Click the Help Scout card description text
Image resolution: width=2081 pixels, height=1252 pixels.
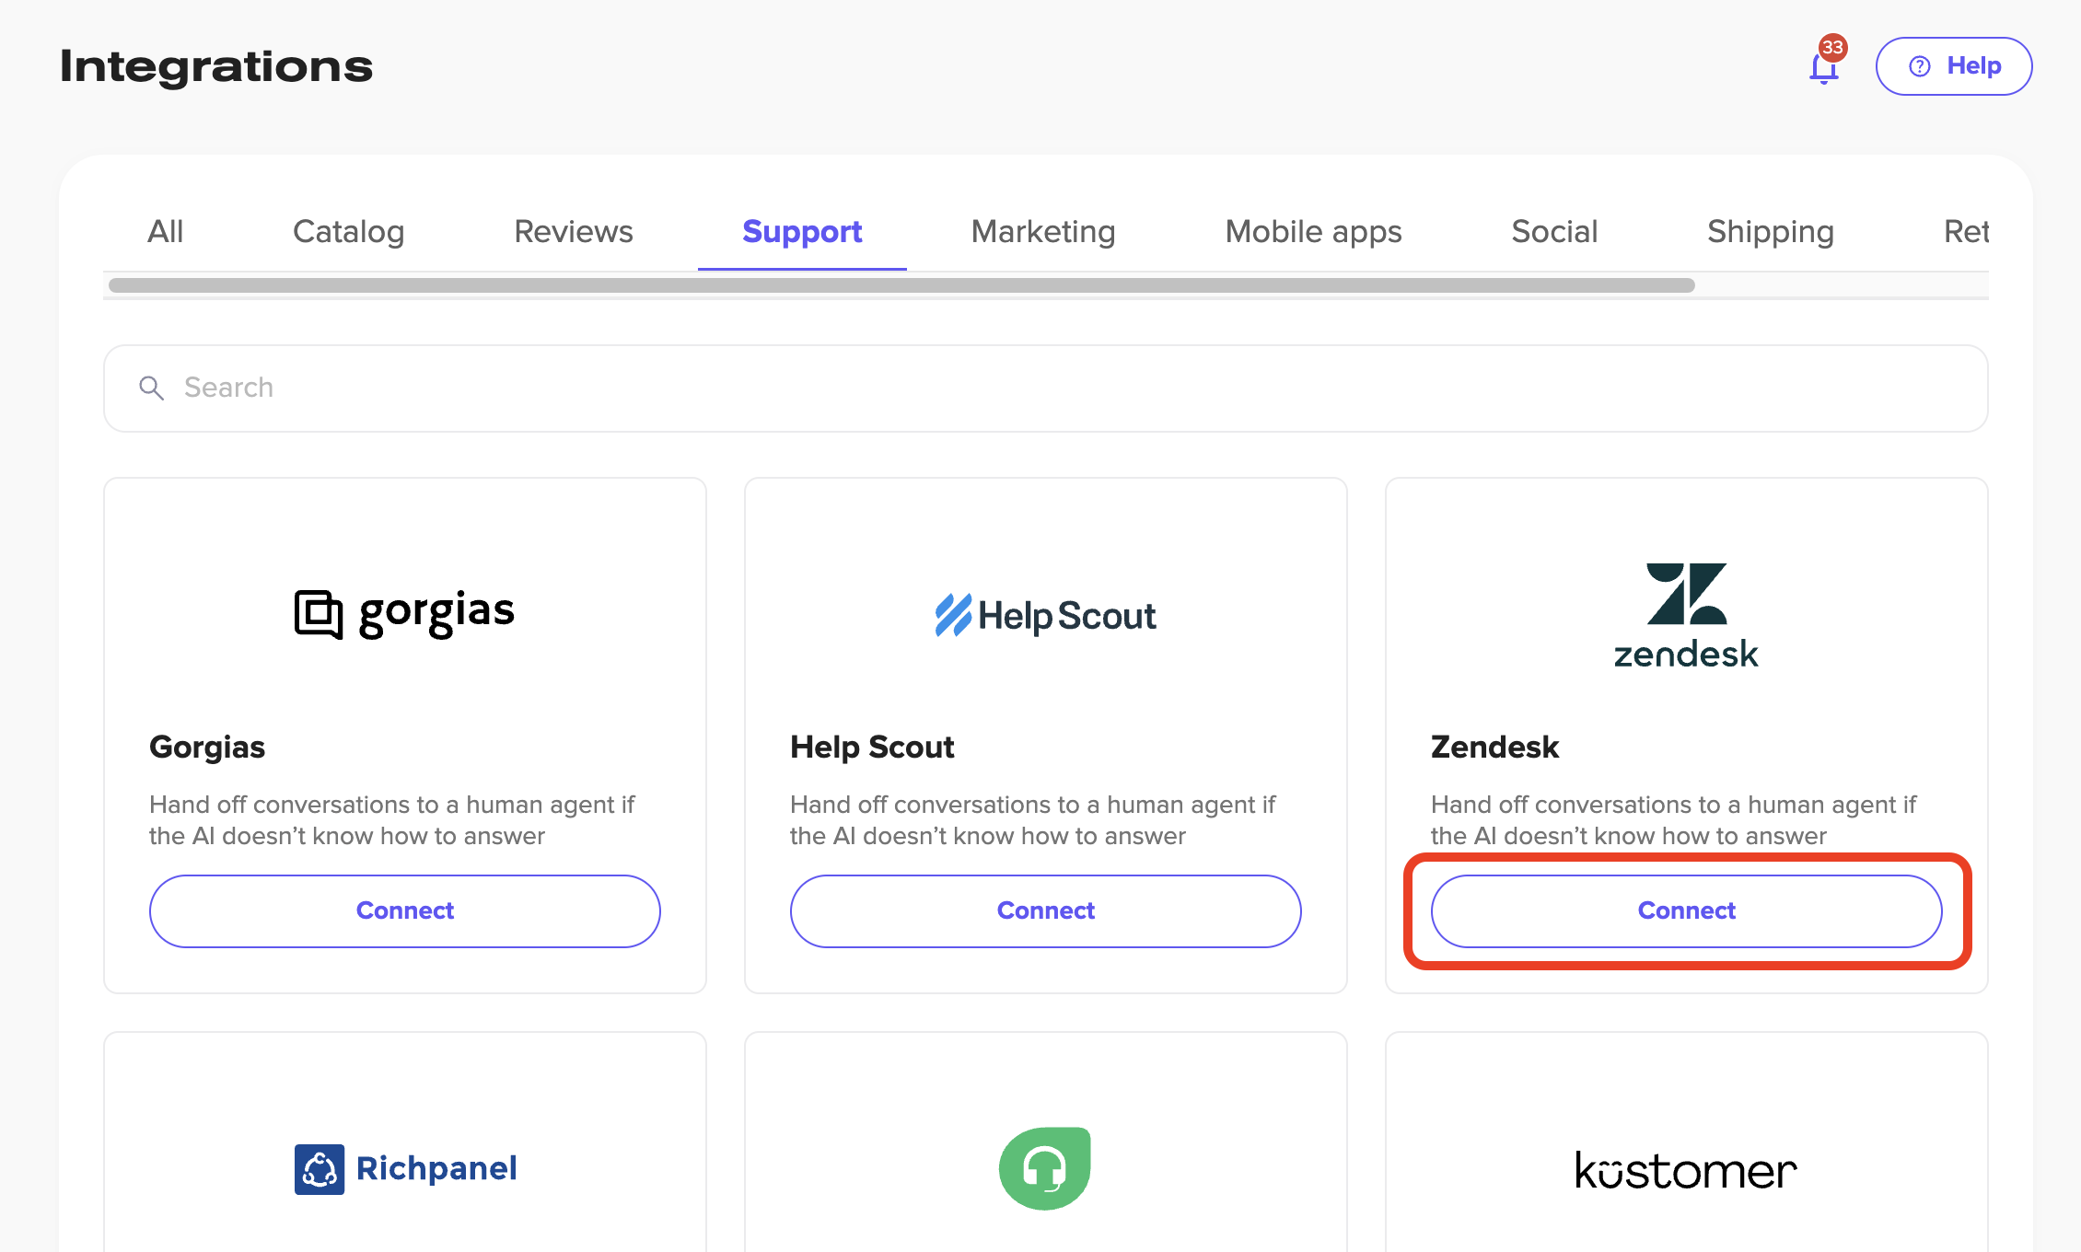pos(1033,820)
